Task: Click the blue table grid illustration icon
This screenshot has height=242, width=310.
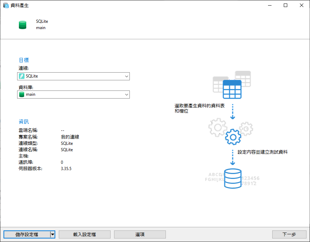Action: [233, 89]
